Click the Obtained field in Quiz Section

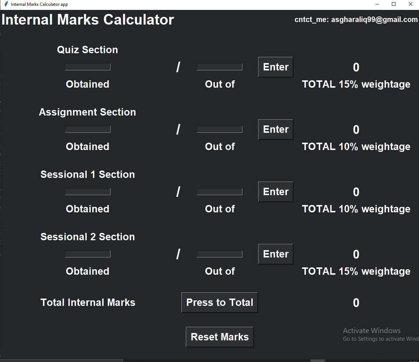point(87,67)
